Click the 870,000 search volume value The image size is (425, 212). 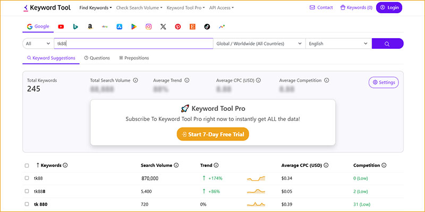pyautogui.click(x=150, y=179)
